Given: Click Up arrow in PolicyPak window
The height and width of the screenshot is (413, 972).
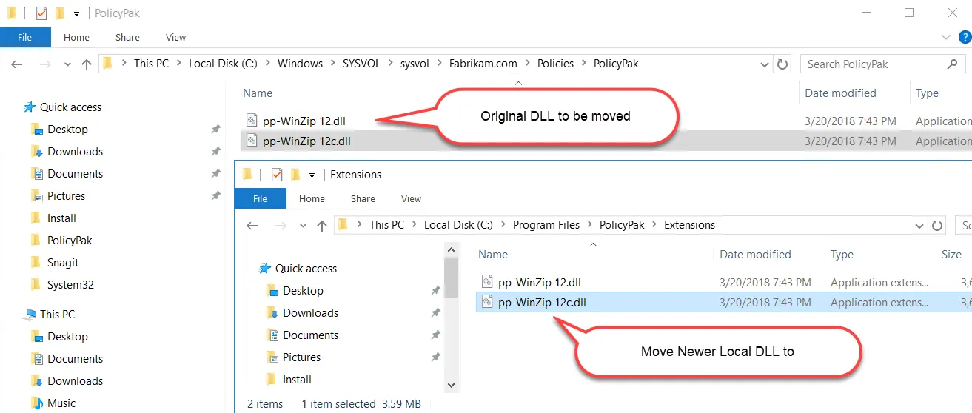Looking at the screenshot, I should 86,64.
